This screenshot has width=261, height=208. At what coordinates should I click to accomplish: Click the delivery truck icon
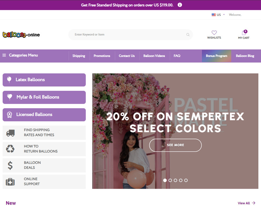pyautogui.click(x=10, y=133)
